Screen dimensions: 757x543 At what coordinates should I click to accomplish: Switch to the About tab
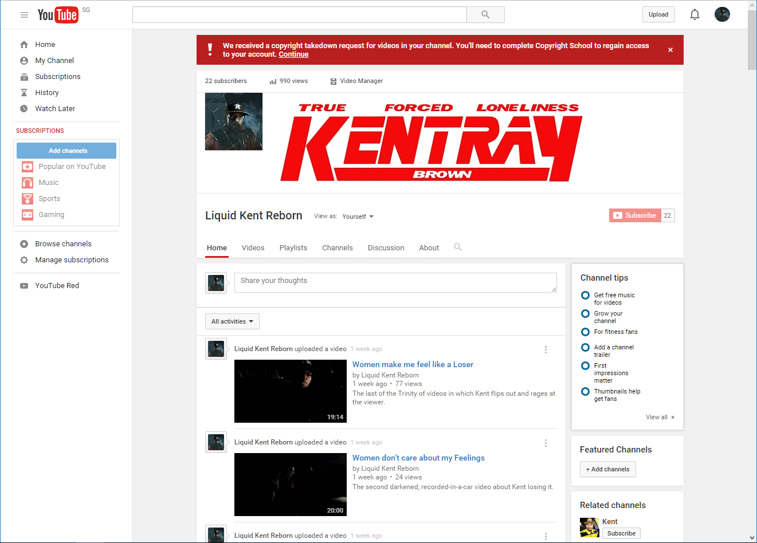[429, 248]
